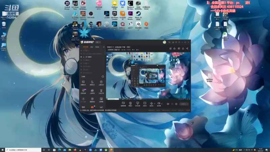Viewport: 270px width, 152px height.
Task: Edit the stream title pencil icon
Action: [119, 50]
